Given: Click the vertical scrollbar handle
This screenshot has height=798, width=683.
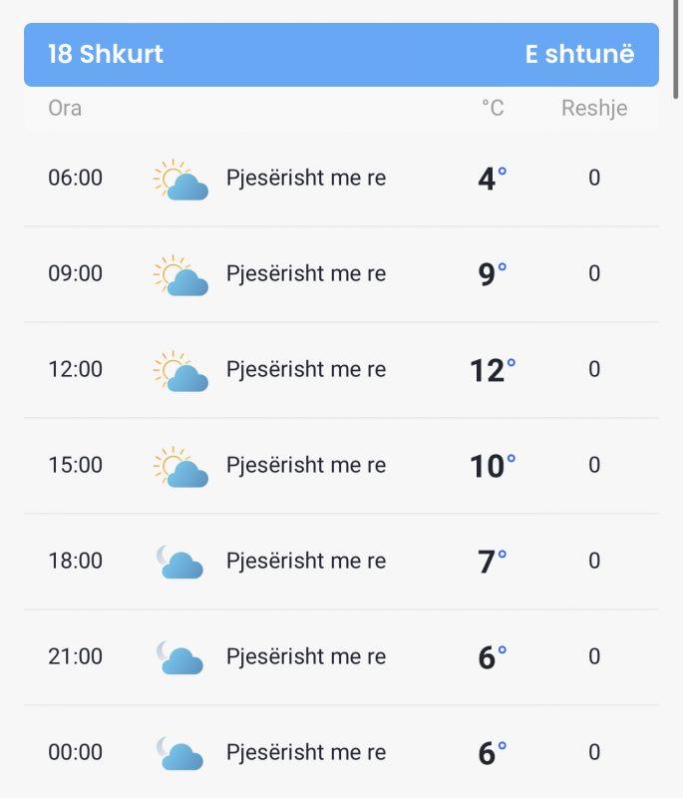Looking at the screenshot, I should 676,49.
